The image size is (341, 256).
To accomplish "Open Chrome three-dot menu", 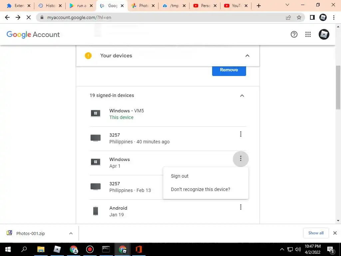I will point(334,17).
